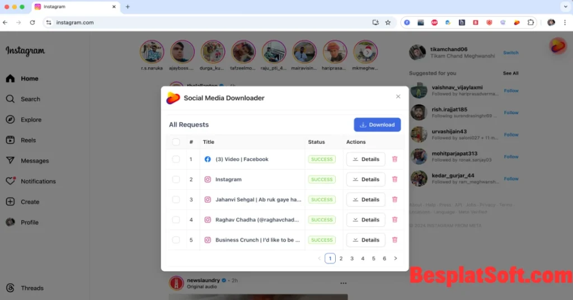The width and height of the screenshot is (573, 300).
Task: Open the Chrome three-dot menu
Action: coord(565,22)
